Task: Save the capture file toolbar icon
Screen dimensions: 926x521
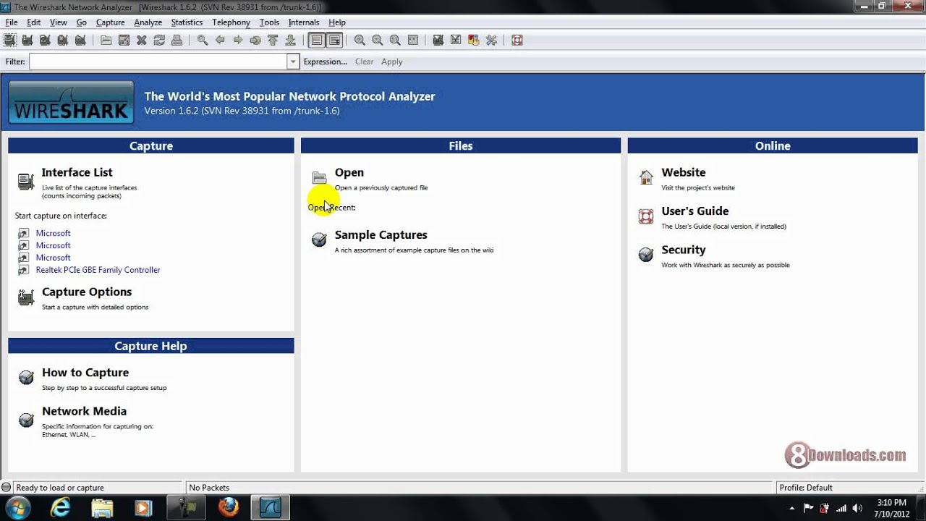Action: pos(124,41)
